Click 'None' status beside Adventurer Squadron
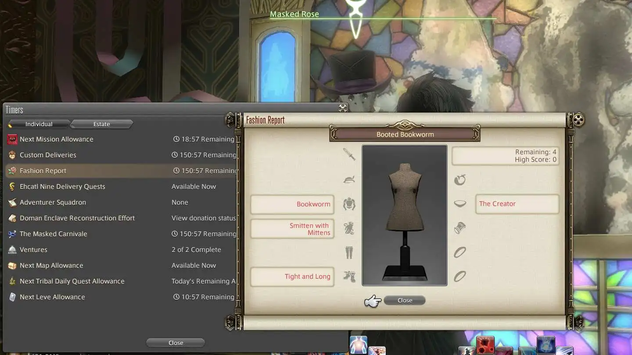Screen dimensions: 632x355 pyautogui.click(x=180, y=202)
